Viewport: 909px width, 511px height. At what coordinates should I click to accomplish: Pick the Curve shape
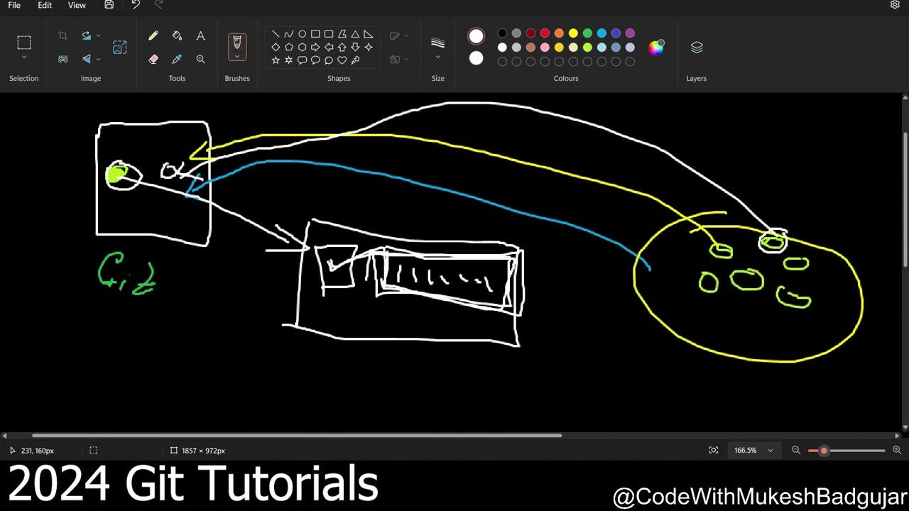(x=288, y=34)
